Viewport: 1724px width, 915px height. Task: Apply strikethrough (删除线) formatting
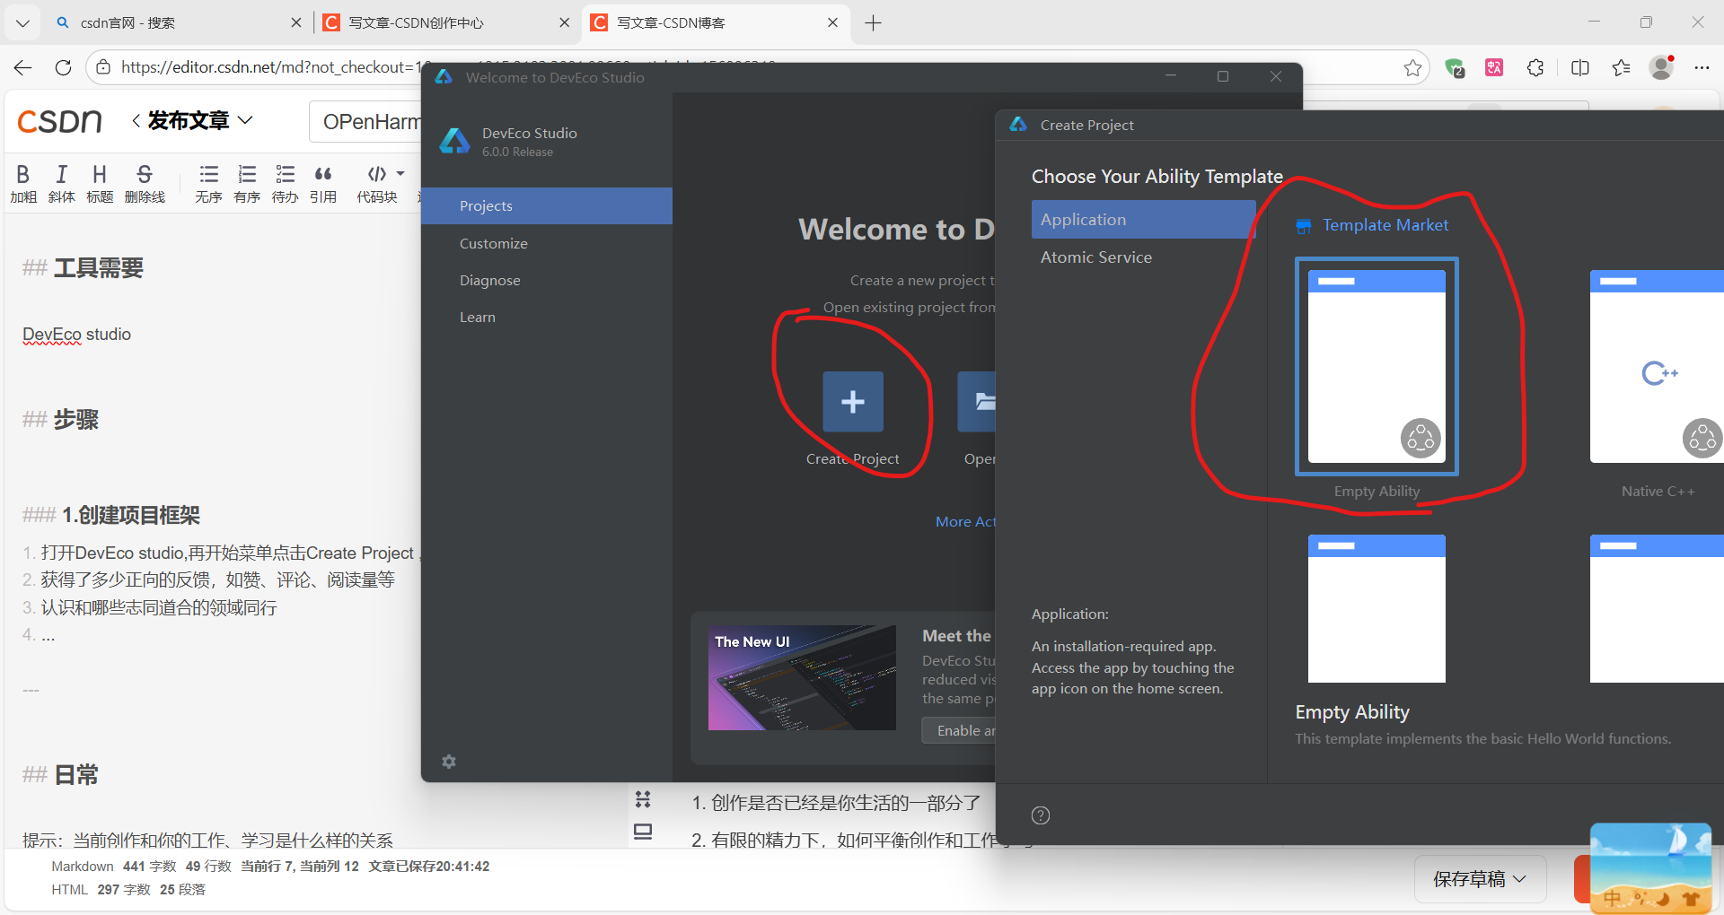click(x=145, y=184)
